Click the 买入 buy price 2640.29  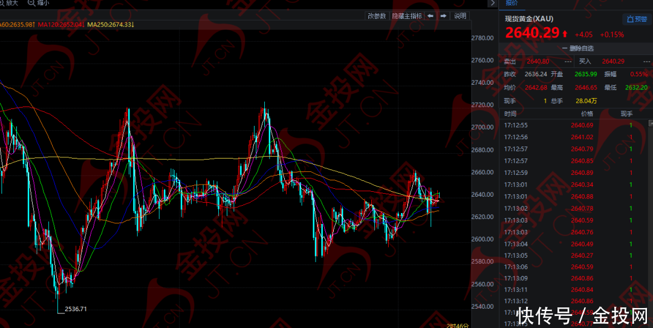tap(612, 61)
